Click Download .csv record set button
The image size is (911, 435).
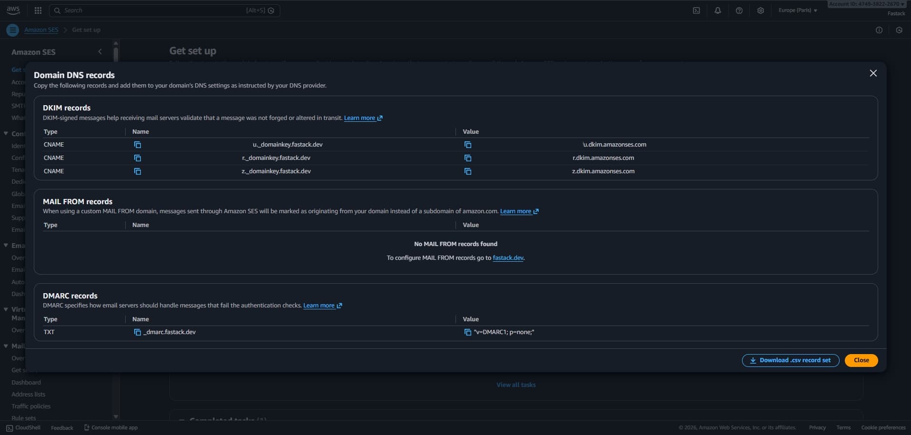tap(790, 360)
